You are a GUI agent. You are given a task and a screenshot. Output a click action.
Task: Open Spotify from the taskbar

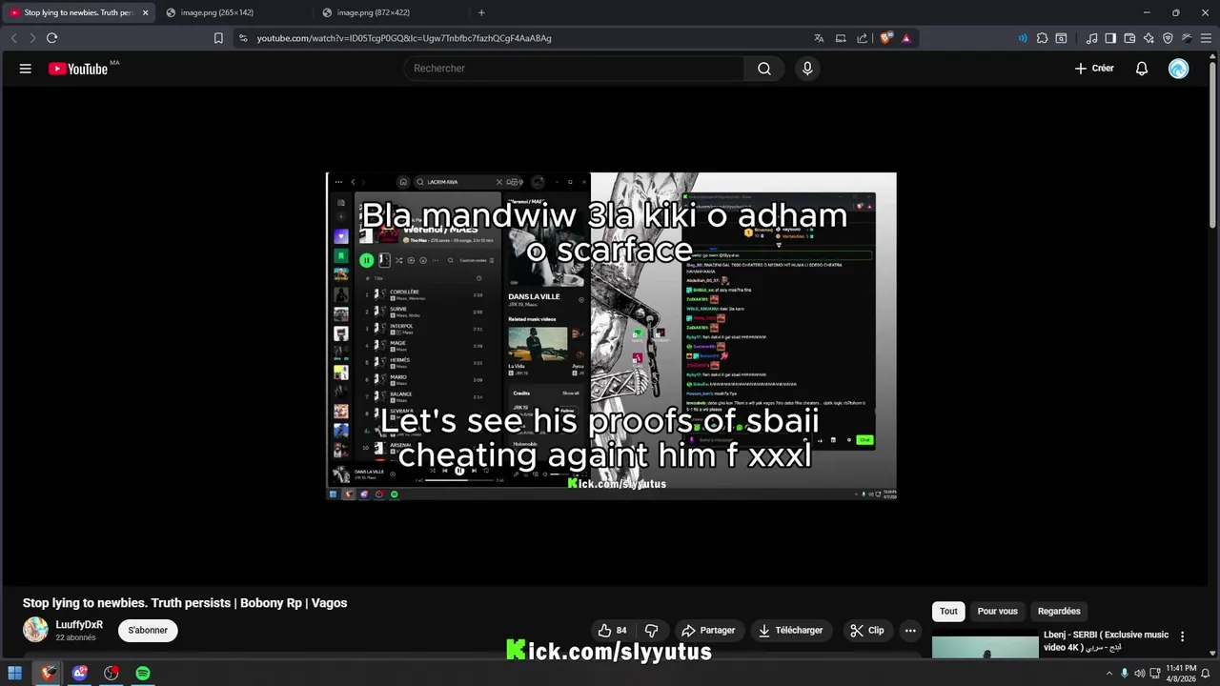143,674
